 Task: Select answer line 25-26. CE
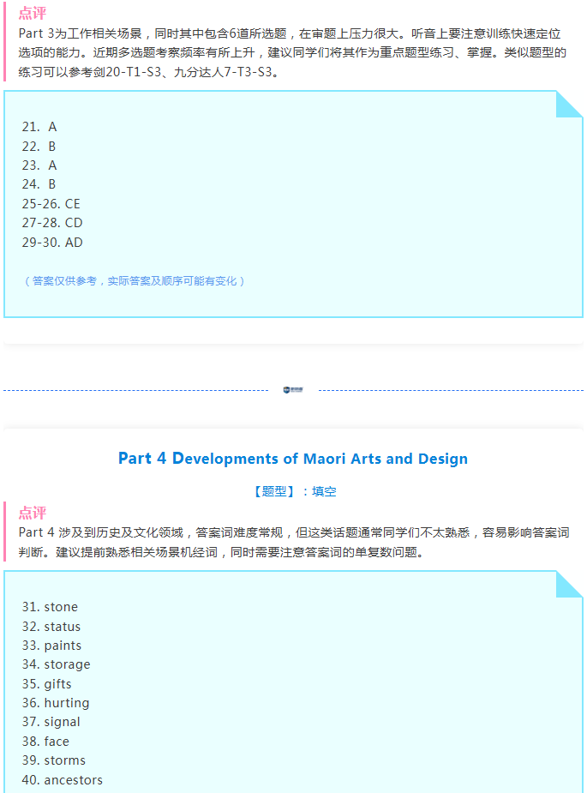tap(51, 204)
